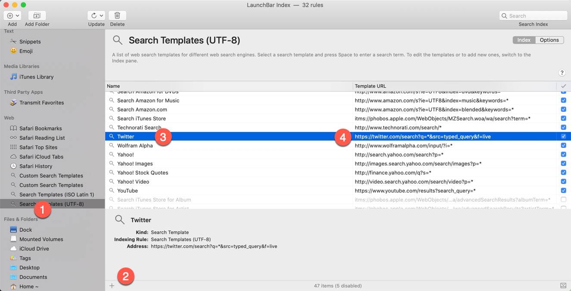Screen dimensions: 571x291
Task: Select the Search Amazon.com row
Action: [x=338, y=109]
